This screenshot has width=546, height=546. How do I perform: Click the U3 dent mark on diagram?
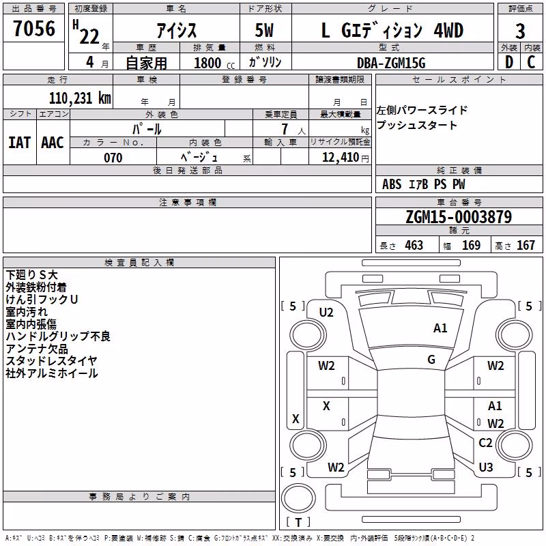click(x=486, y=468)
